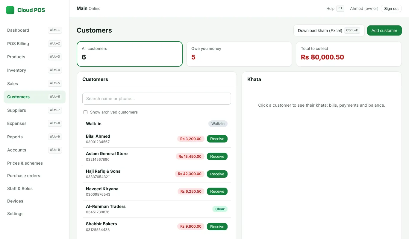Open Shabbir Bakers' khata
Viewport: 409px width, 239px height.
[157, 227]
